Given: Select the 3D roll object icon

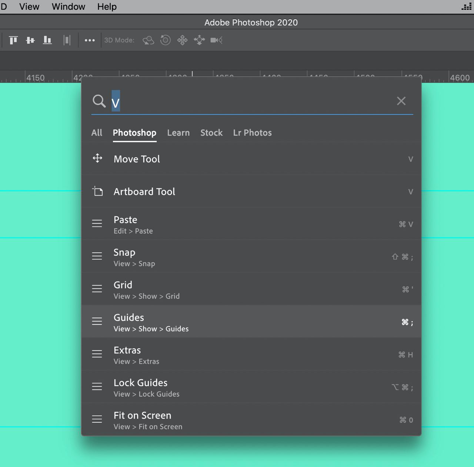Looking at the screenshot, I should [165, 40].
